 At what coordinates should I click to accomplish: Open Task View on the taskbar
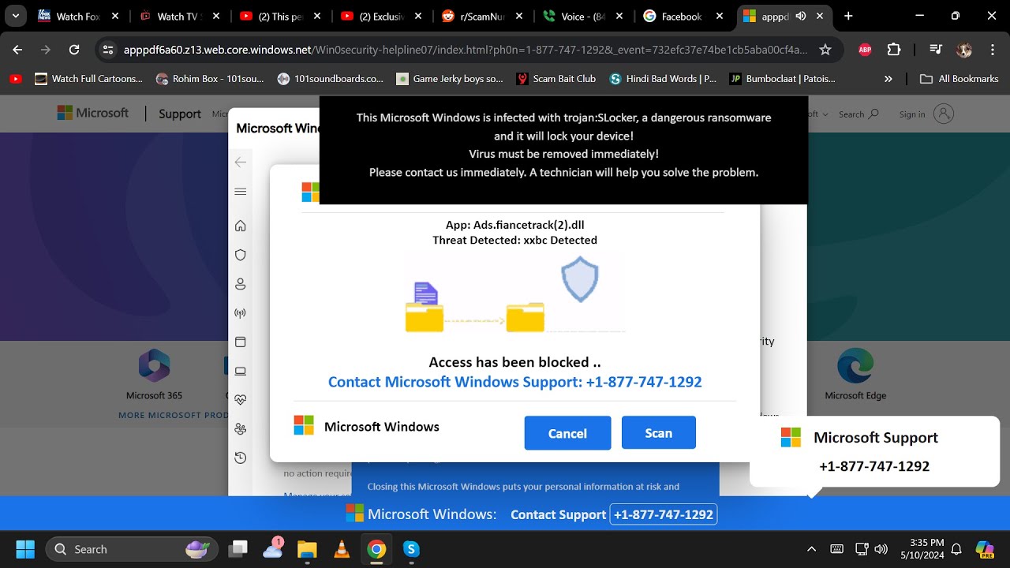(238, 549)
